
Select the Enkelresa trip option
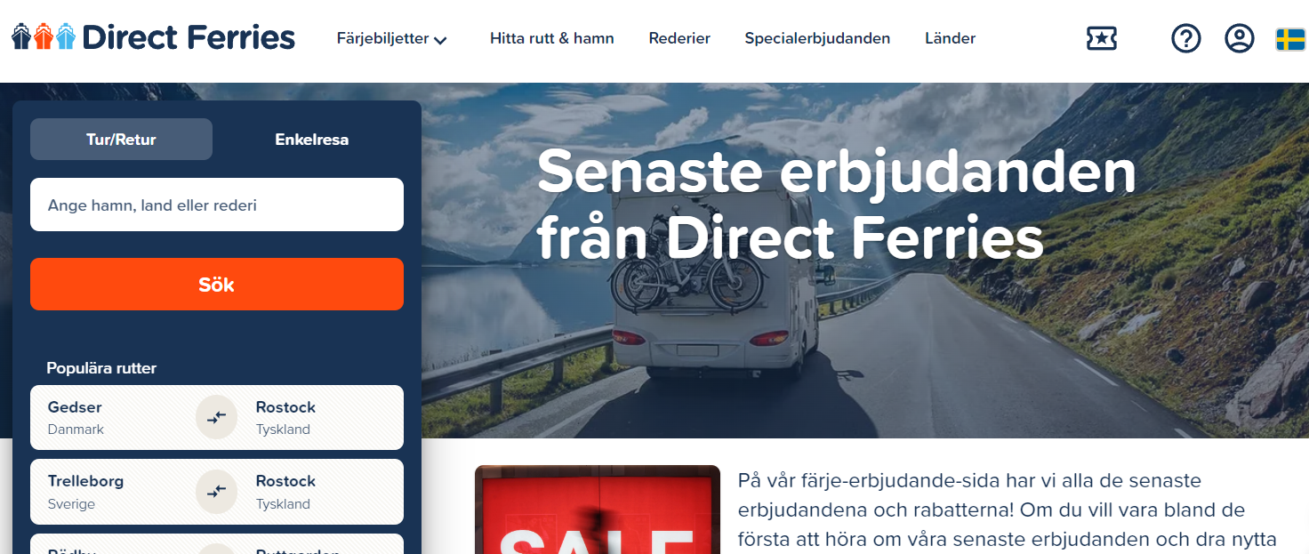pos(312,140)
